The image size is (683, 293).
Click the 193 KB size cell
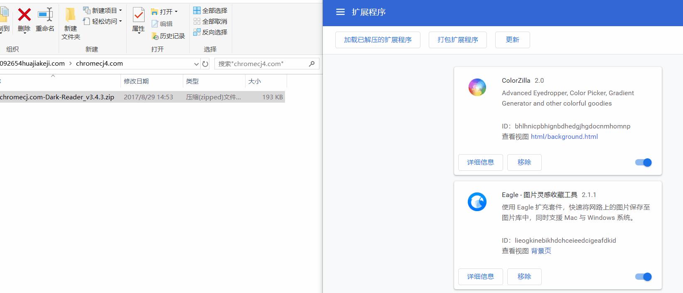tap(273, 97)
